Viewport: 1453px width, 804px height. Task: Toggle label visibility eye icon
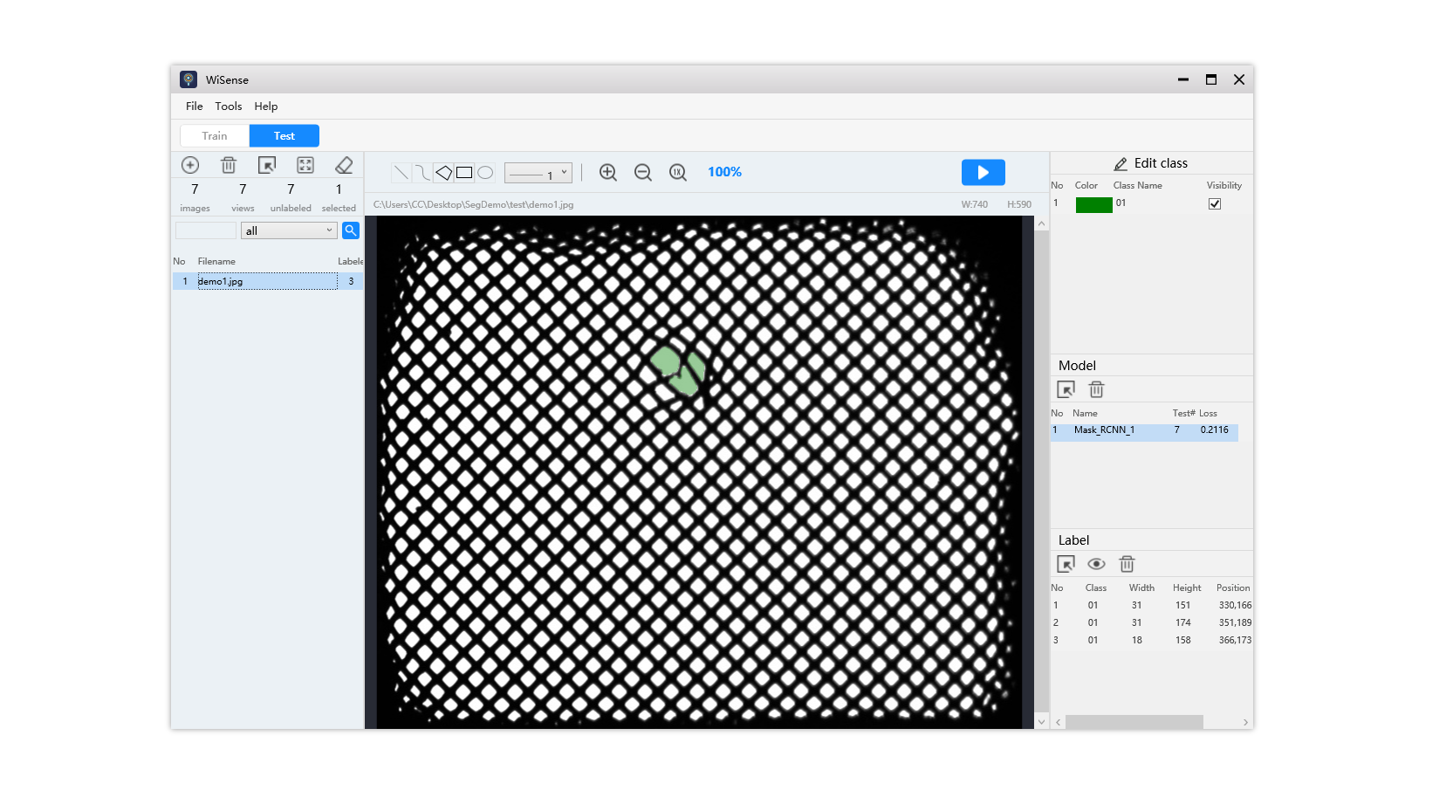1096,564
